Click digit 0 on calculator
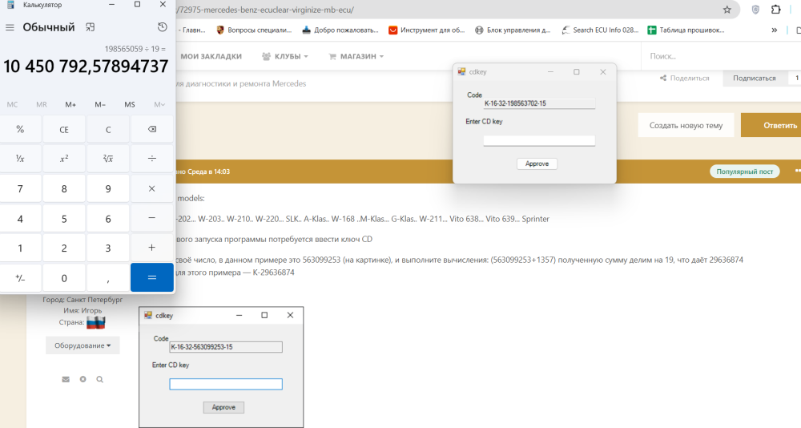 point(64,277)
